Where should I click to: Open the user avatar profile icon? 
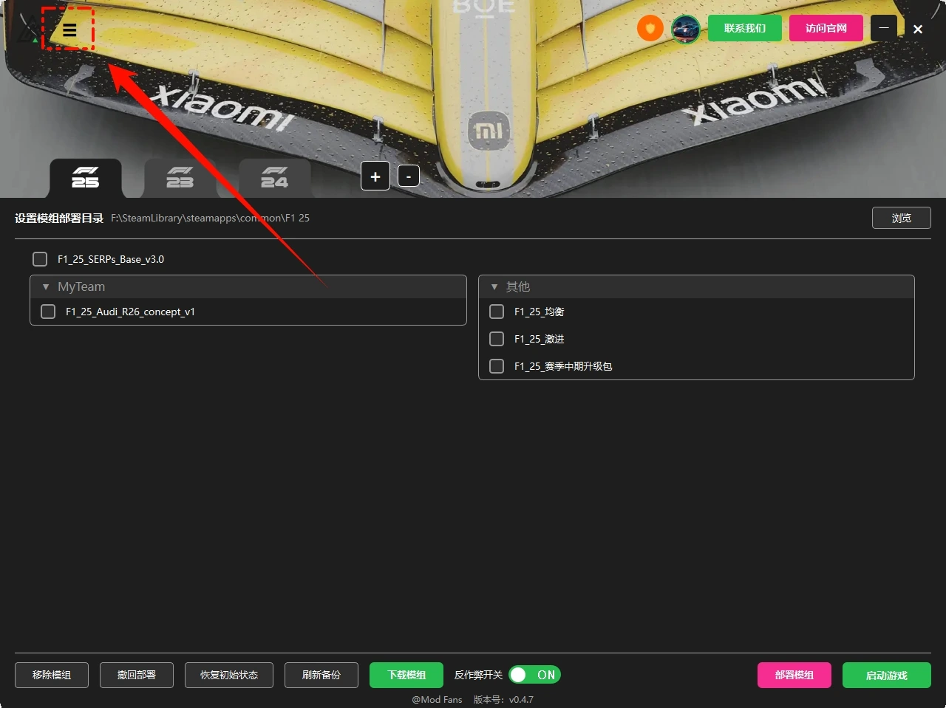[x=685, y=30]
